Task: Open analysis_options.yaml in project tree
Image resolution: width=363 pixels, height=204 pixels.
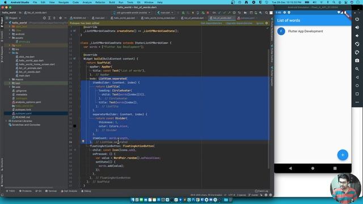Action: tap(28, 102)
